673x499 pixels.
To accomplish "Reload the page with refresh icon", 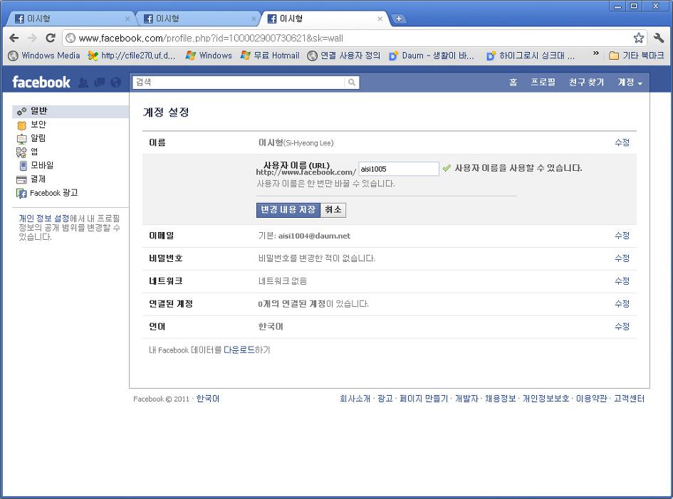I will click(x=51, y=38).
